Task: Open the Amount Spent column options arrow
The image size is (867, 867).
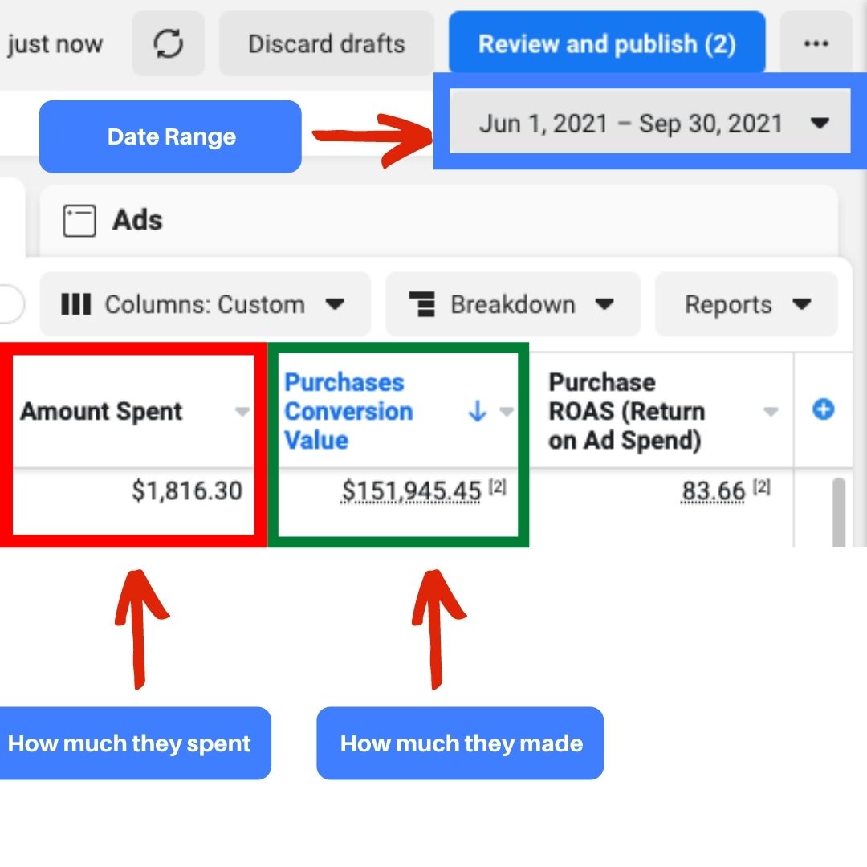Action: (242, 412)
